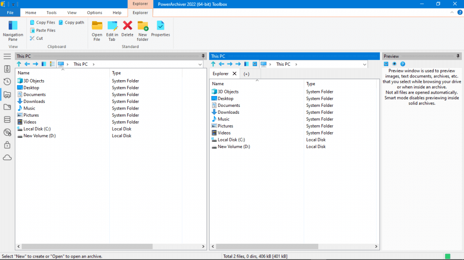Toggle the pin on navigation This PC panel
The image size is (464, 260).
pyautogui.click(x=203, y=56)
